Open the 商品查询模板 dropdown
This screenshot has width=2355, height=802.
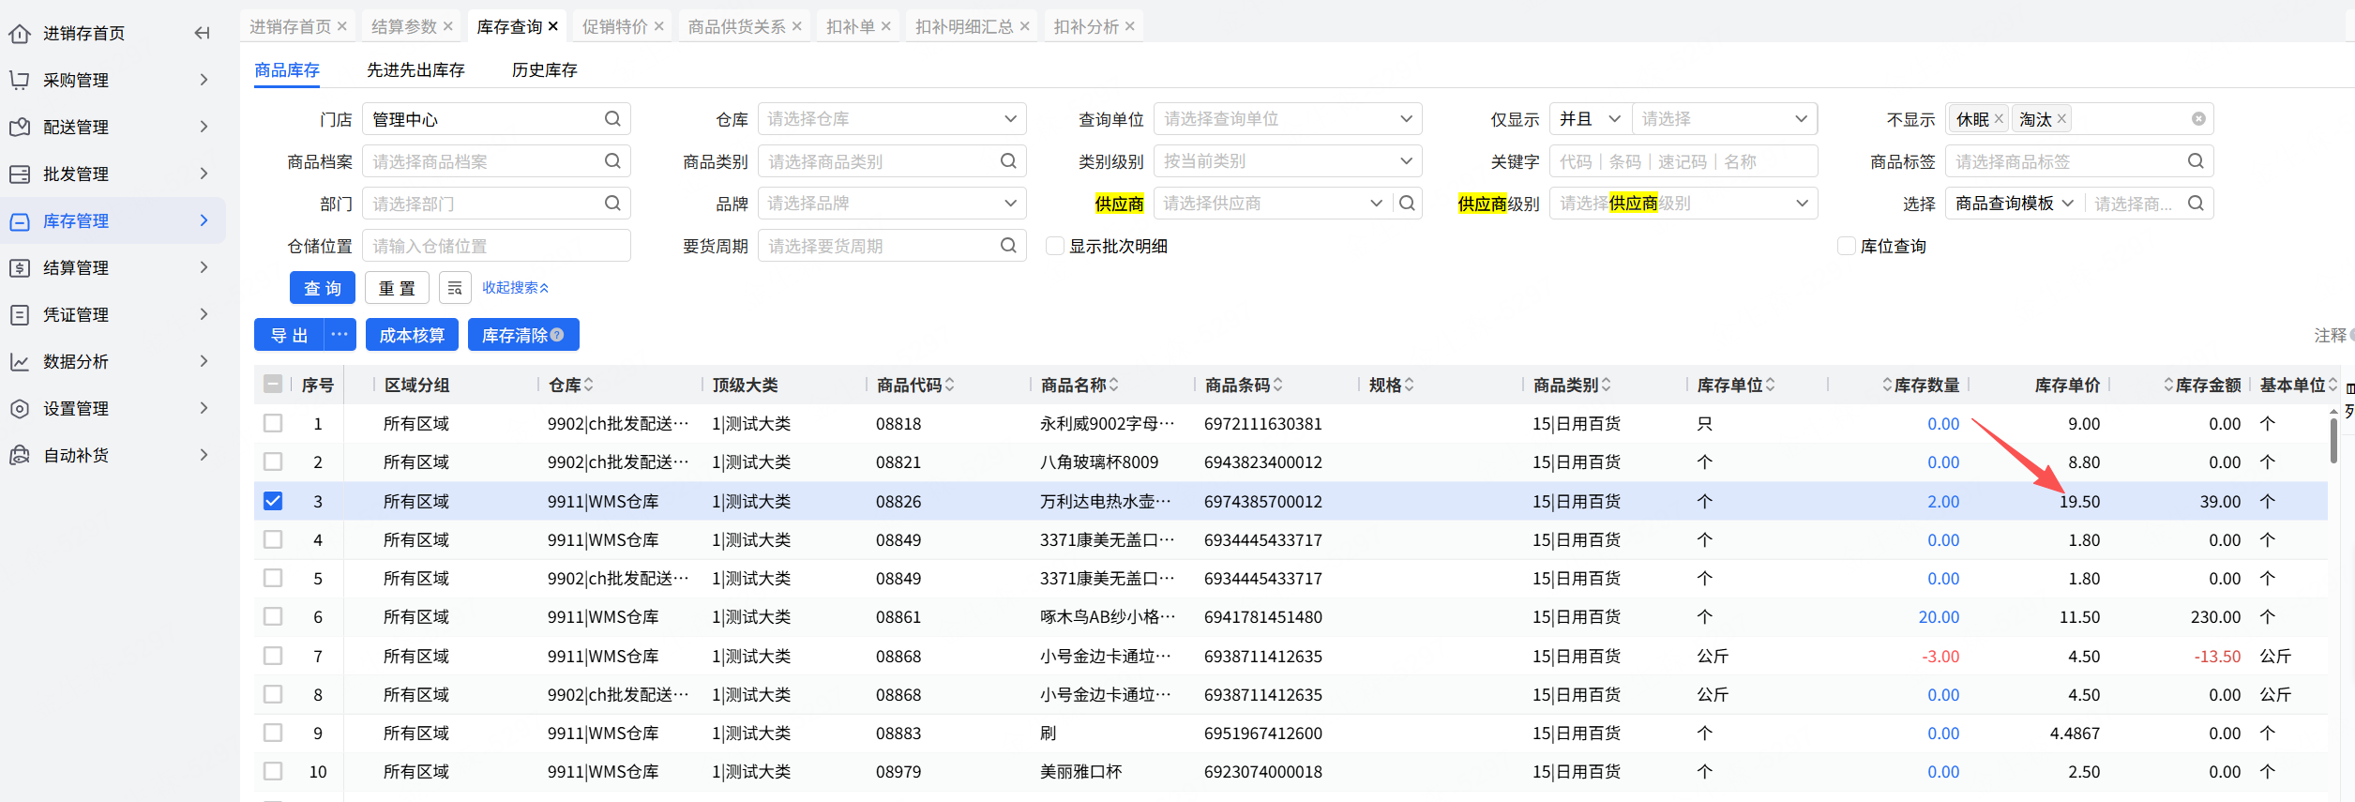pos(2015,204)
